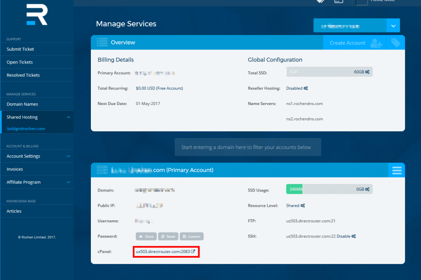This screenshot has height=280, width=421.
Task: Set a Custom password
Action: point(192,236)
